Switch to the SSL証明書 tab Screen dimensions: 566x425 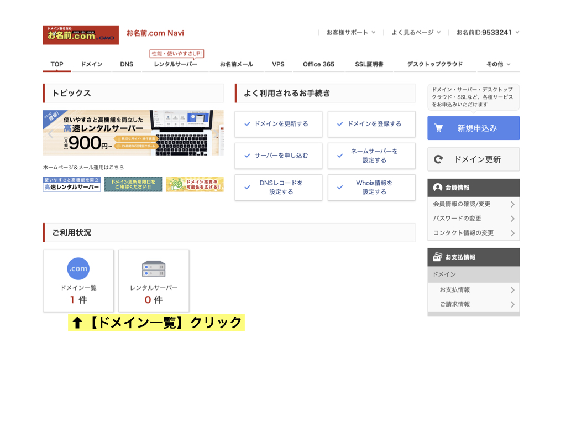coord(369,64)
